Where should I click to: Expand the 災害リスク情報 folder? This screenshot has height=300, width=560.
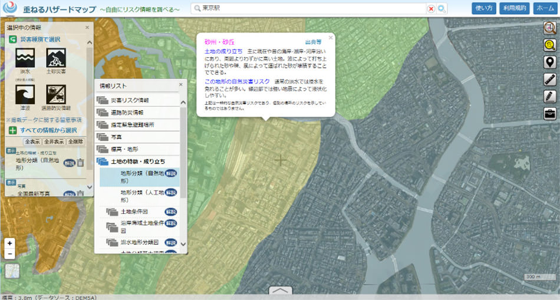pos(129,100)
